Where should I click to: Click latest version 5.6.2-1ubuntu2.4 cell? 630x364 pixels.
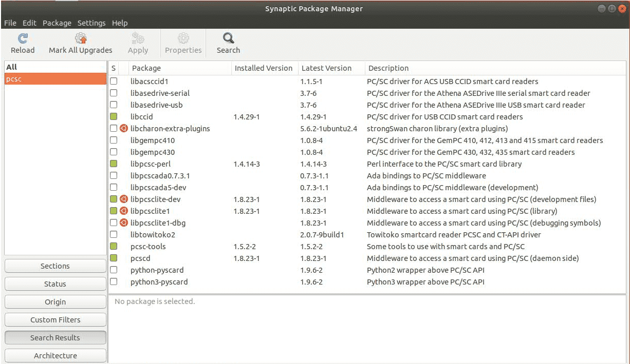329,129
